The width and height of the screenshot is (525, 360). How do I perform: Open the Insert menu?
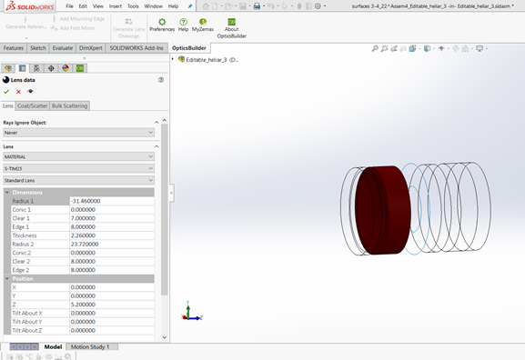click(x=116, y=6)
